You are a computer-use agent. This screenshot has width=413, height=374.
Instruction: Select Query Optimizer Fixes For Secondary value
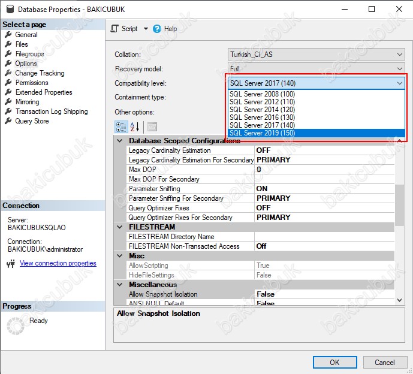[x=324, y=218]
